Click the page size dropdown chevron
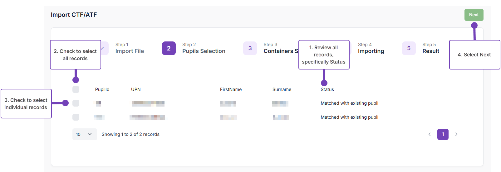The image size is (501, 172). tap(90, 134)
